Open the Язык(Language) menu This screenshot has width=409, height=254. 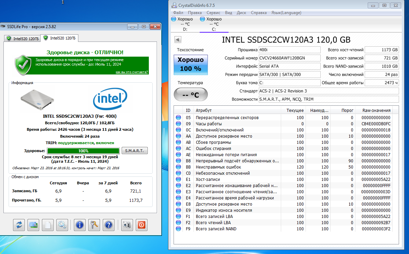pyautogui.click(x=286, y=13)
